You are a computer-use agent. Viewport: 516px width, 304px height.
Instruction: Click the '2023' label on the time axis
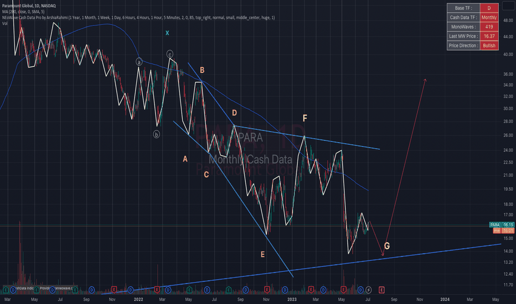[292, 300]
